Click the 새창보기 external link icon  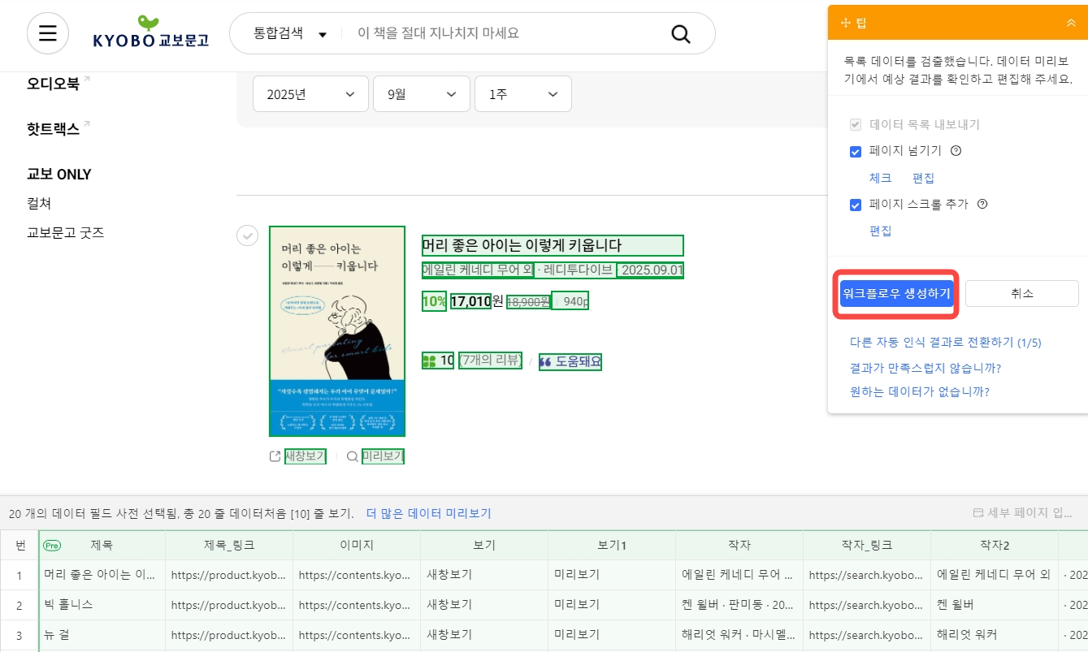[x=275, y=456]
